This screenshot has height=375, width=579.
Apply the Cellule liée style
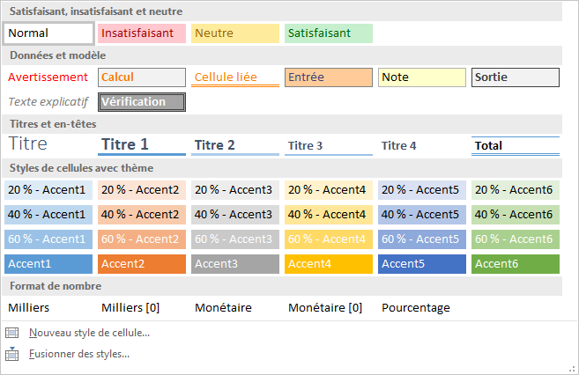235,77
